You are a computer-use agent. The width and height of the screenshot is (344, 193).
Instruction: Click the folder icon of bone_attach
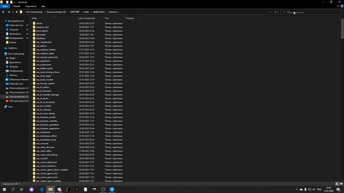pyautogui.click(x=34, y=31)
